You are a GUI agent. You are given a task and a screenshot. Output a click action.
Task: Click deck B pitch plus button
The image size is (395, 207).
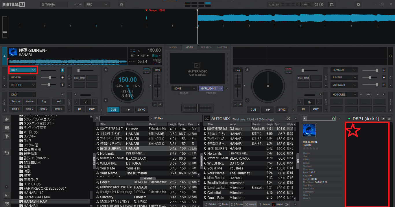pyautogui.click(x=240, y=104)
